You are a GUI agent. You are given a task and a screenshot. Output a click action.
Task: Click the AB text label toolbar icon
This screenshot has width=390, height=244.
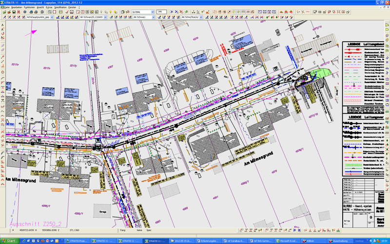tap(248, 12)
